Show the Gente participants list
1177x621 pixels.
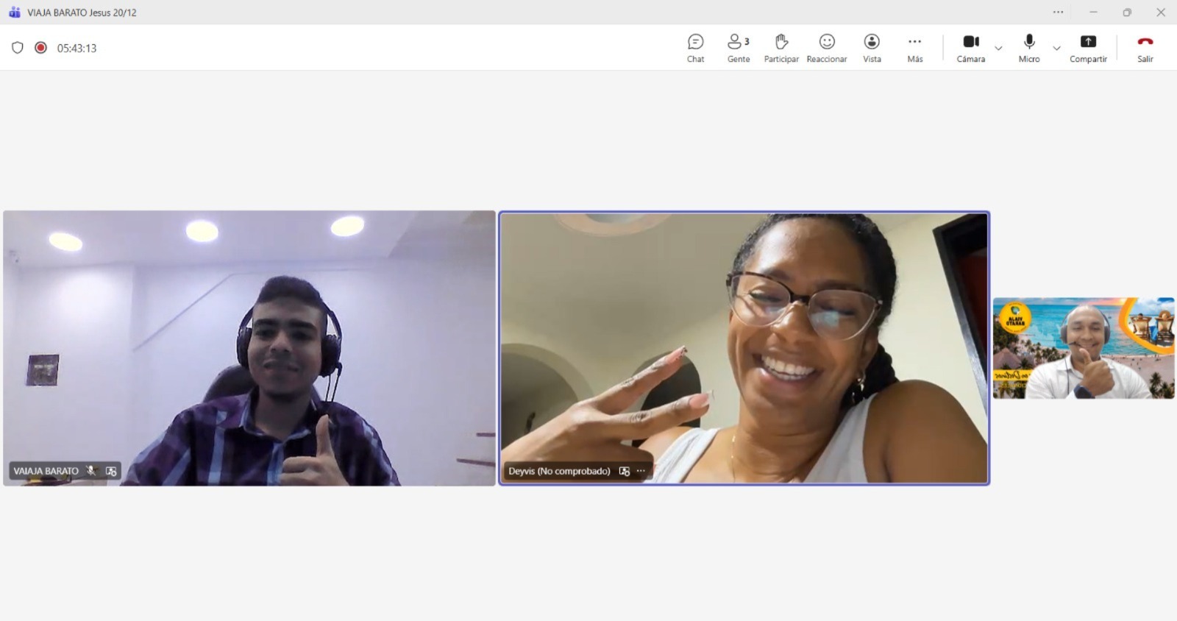click(x=738, y=48)
